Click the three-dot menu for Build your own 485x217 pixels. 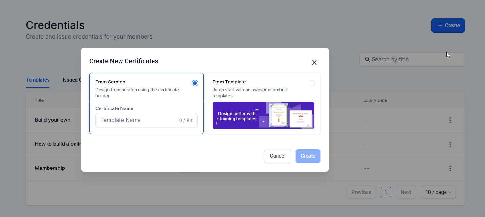[450, 120]
